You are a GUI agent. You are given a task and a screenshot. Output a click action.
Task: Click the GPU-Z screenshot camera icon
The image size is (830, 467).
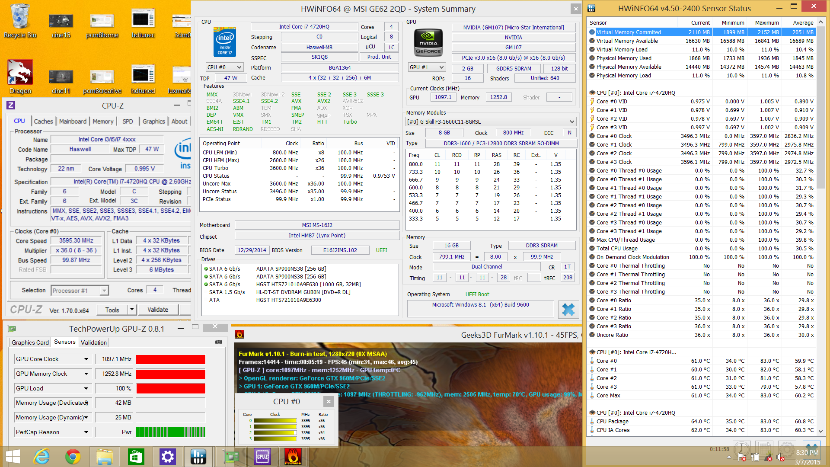click(219, 342)
